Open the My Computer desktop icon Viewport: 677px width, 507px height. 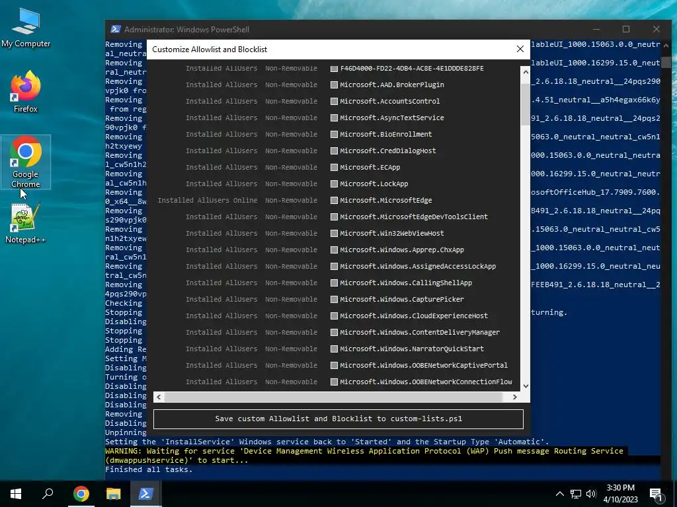tap(26, 28)
